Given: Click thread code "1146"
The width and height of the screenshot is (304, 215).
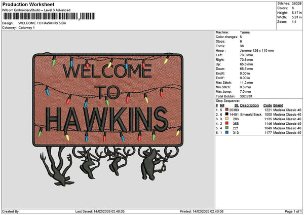Looking at the screenshot, I should pos(268,124).
